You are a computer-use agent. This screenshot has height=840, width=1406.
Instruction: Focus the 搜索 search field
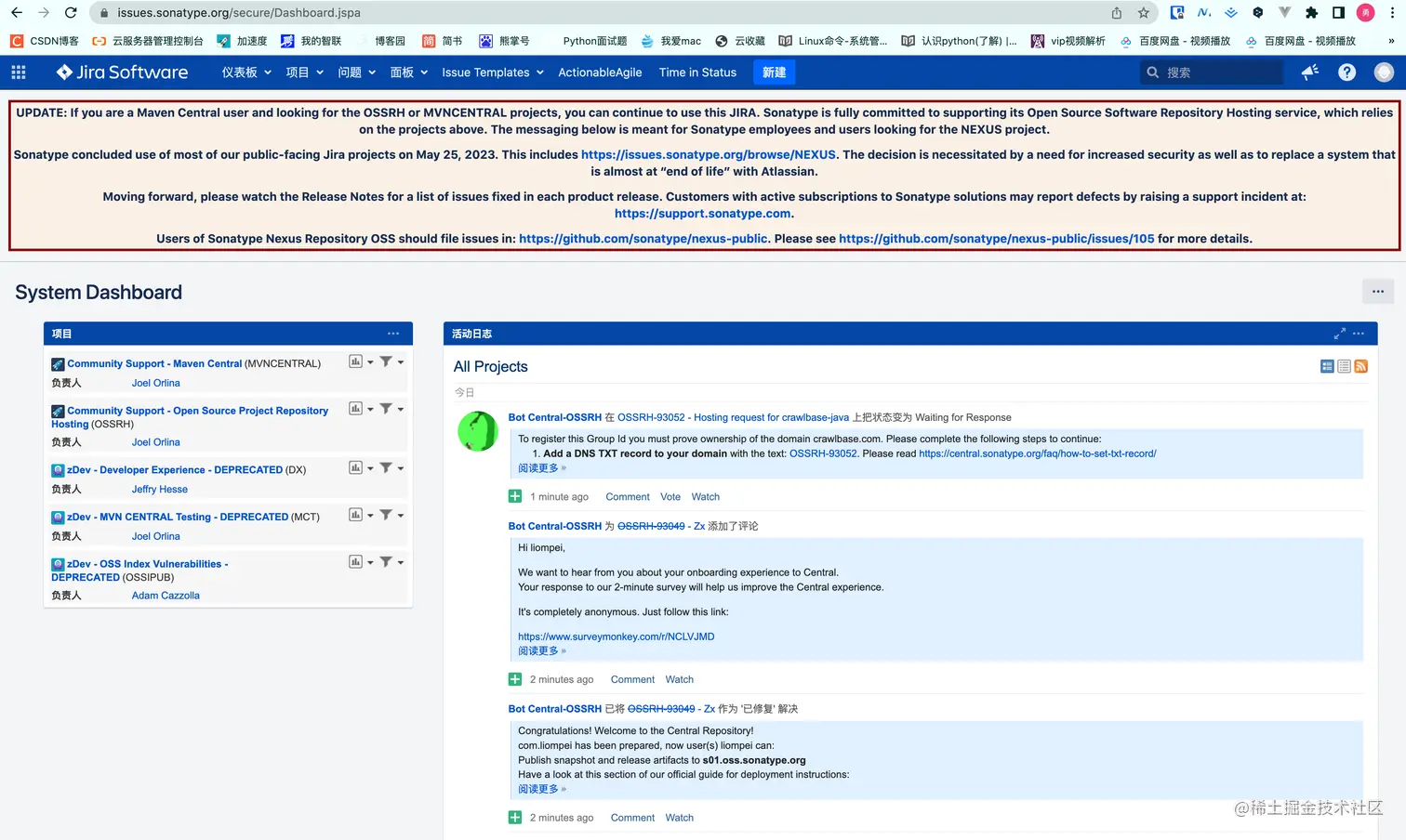point(1212,72)
